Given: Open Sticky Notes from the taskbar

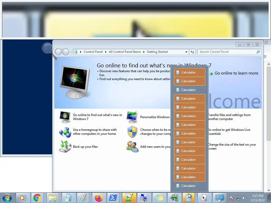Looking at the screenshot, I should pyautogui.click(x=159, y=198).
